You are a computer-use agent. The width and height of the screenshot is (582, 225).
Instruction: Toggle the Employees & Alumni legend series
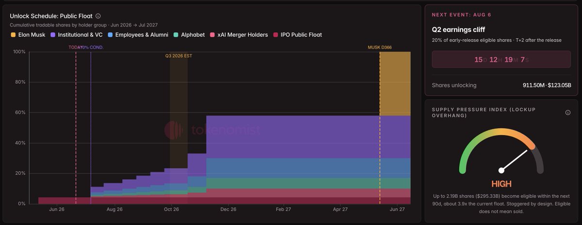[138, 35]
